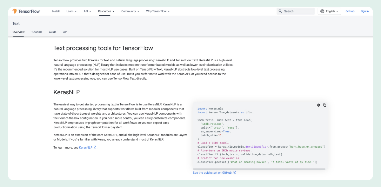The height and width of the screenshot is (187, 381).
Task: Open the GitHub link in header
Action: coord(350,11)
